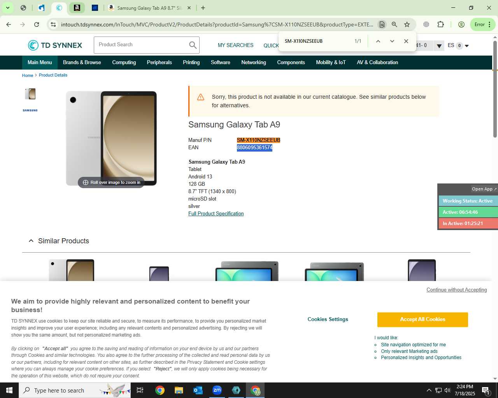This screenshot has height=398, width=498.
Task: Click the Working Status: Active bar
Action: coord(468,201)
